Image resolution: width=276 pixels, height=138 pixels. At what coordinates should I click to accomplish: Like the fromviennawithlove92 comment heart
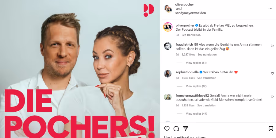tap(272, 97)
